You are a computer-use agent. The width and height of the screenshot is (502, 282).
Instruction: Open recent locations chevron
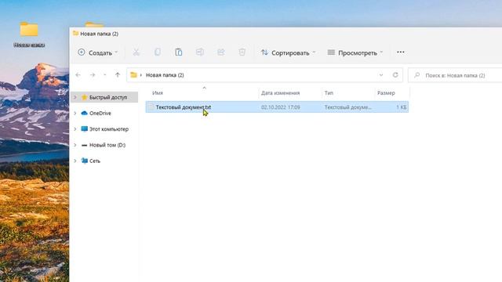(104, 75)
